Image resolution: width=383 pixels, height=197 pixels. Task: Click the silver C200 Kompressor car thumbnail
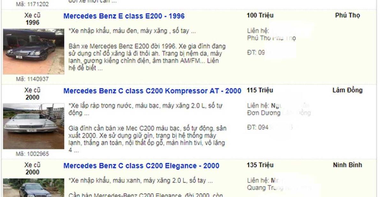(x=34, y=126)
